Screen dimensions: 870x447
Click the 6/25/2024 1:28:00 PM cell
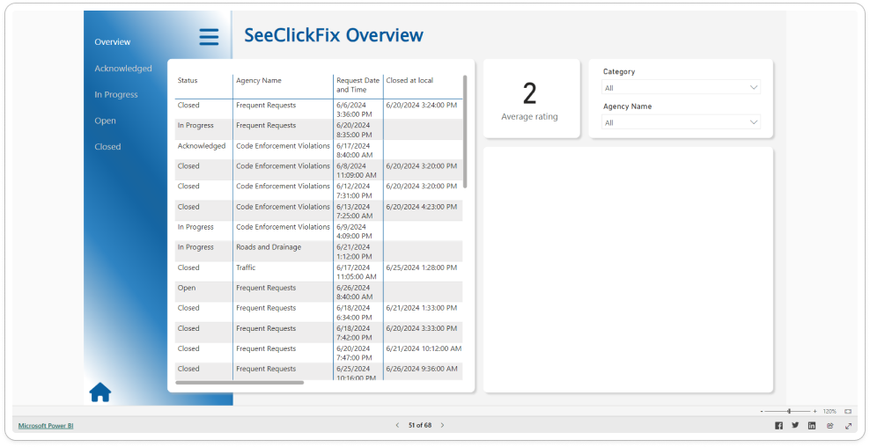tap(422, 267)
